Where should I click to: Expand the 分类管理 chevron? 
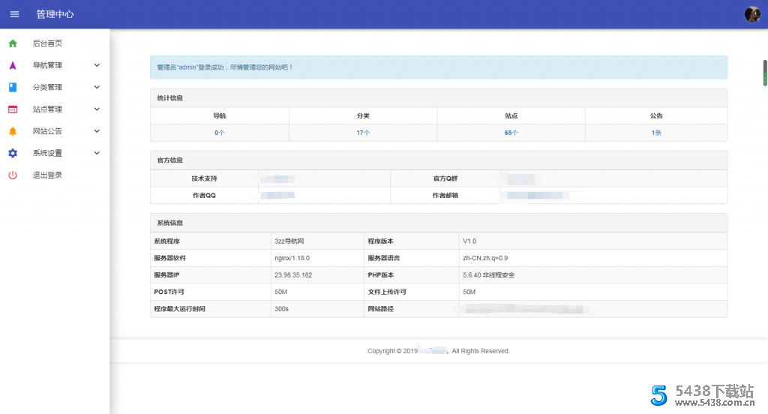[x=97, y=87]
